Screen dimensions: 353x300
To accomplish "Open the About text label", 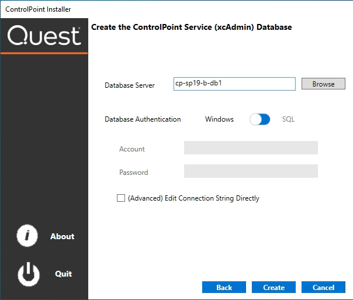I will (x=62, y=237).
